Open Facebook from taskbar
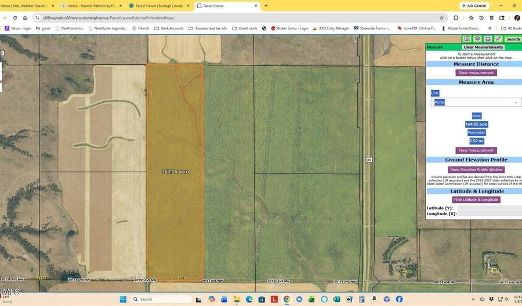522x306 pixels. click(x=399, y=299)
